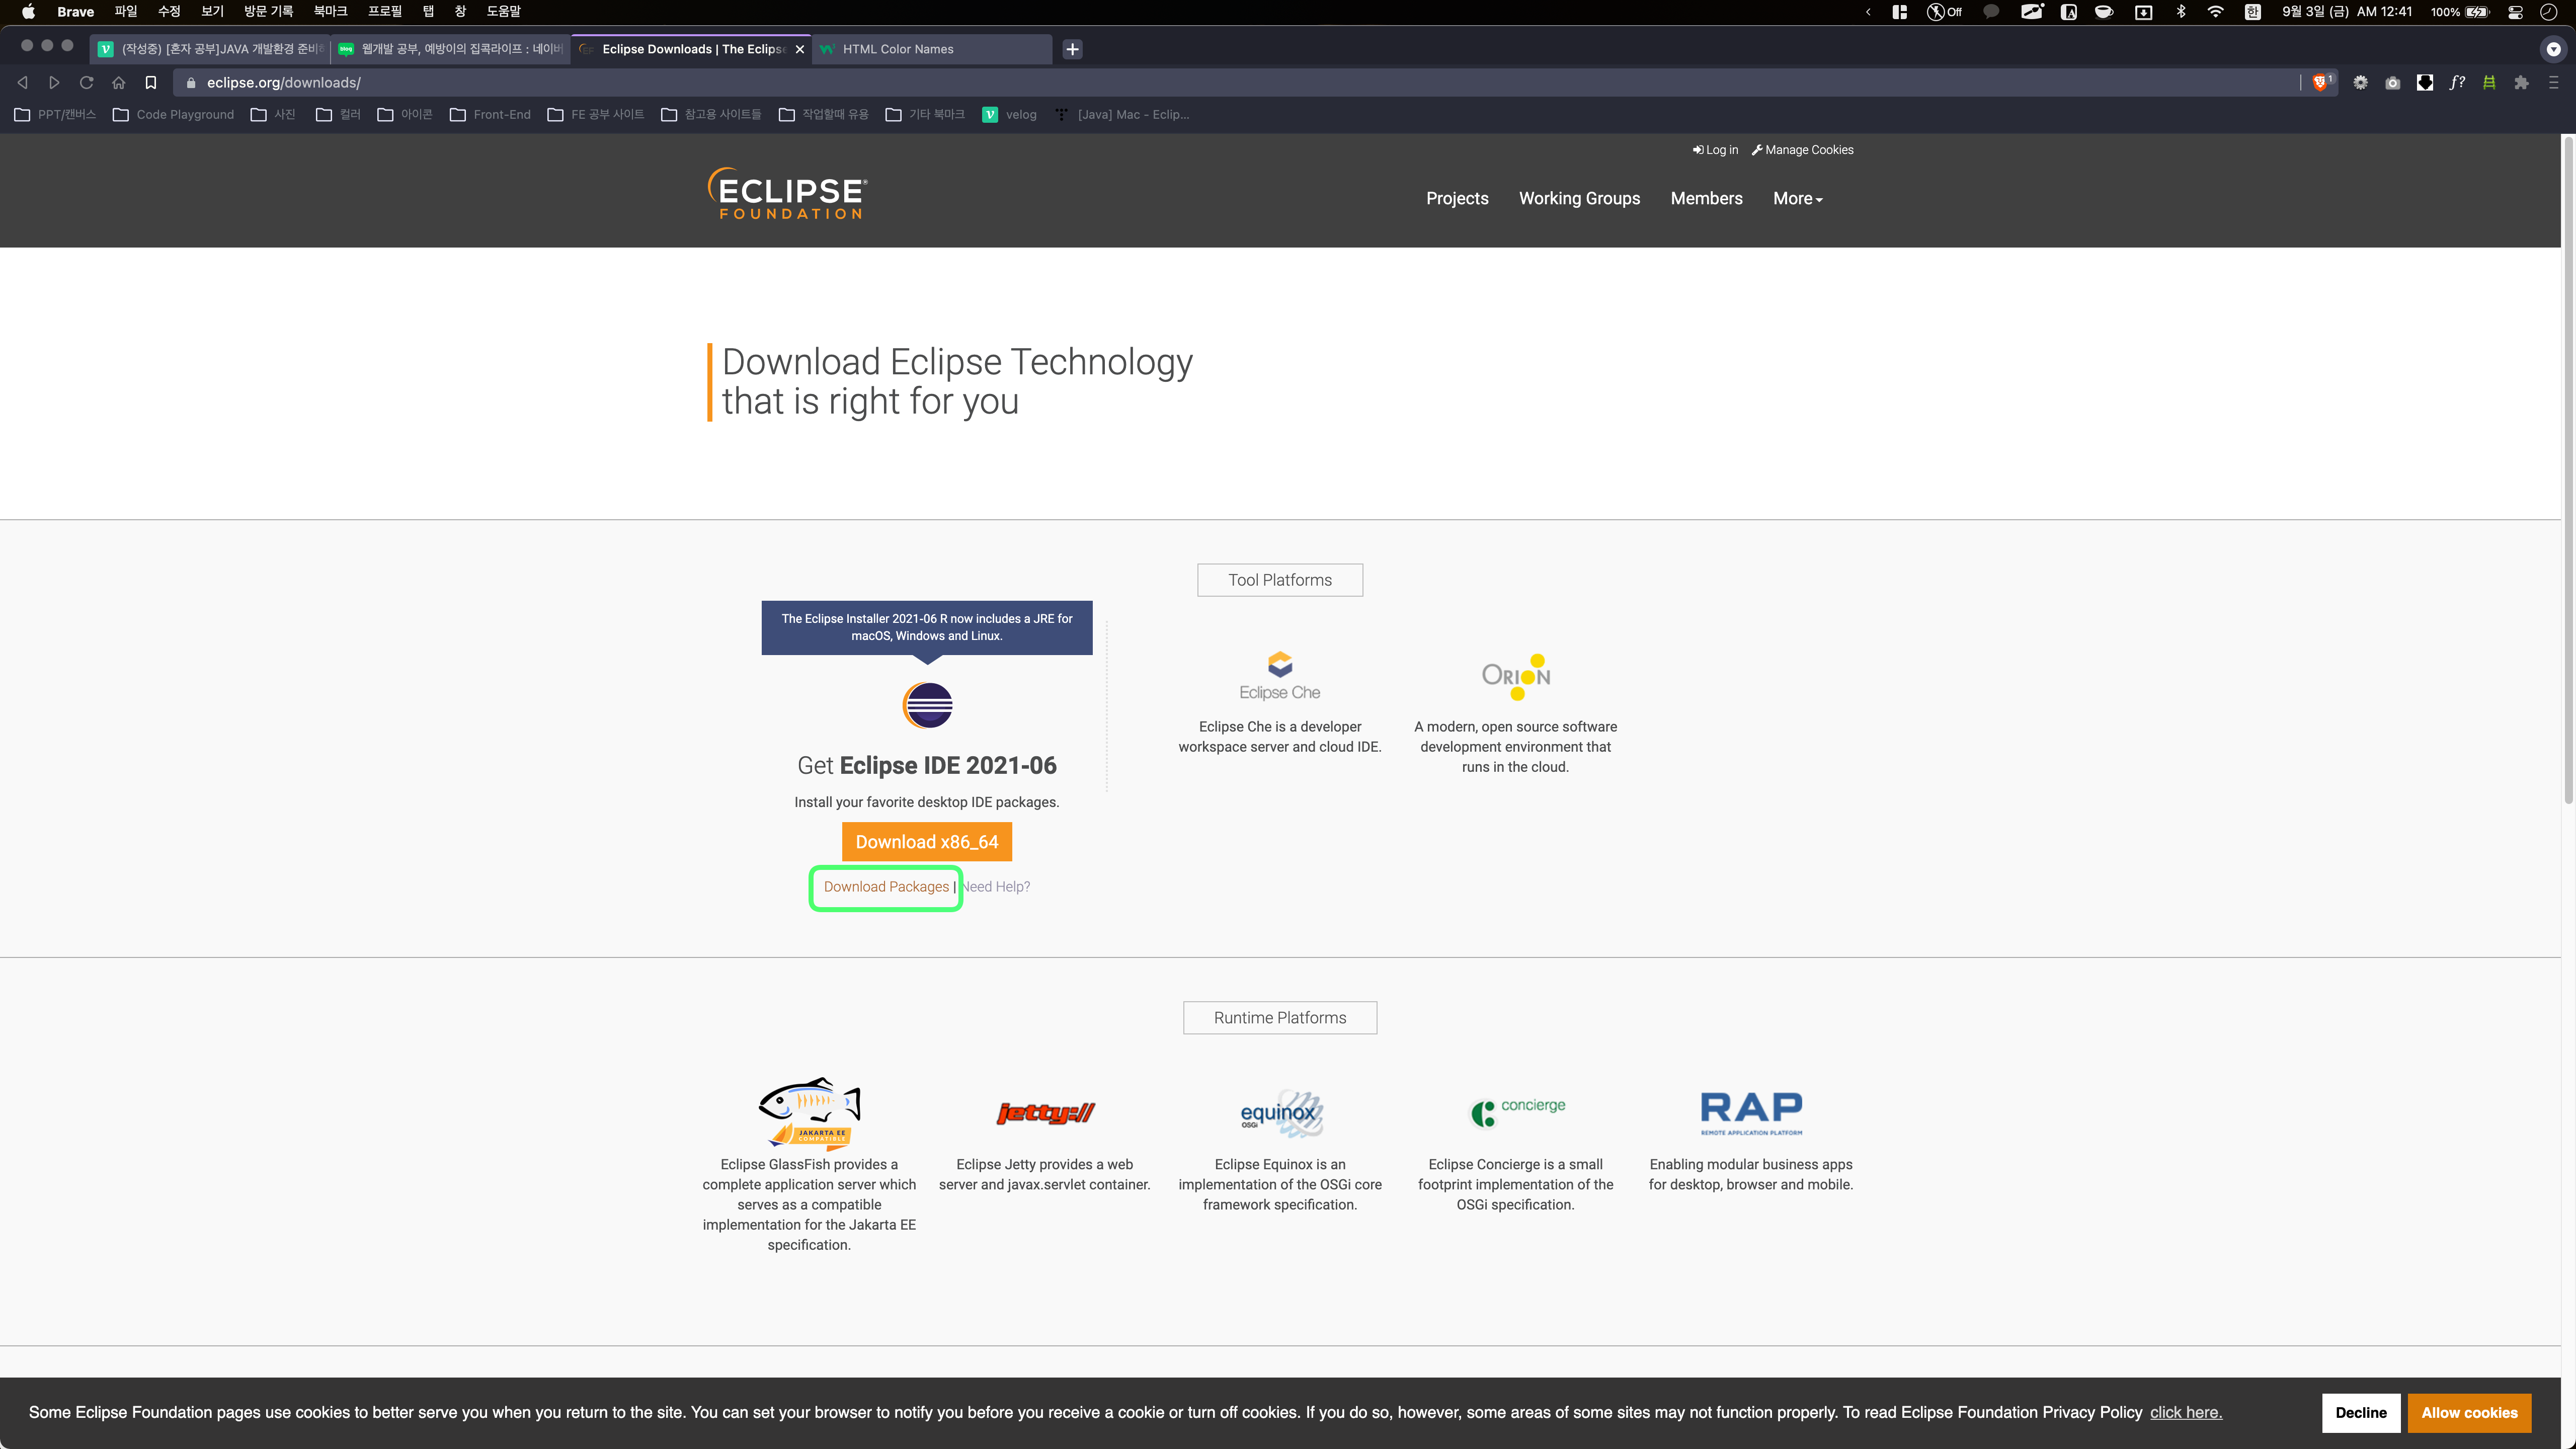Click the Brave Shields lion icon
This screenshot has width=2576, height=1449.
[2320, 82]
